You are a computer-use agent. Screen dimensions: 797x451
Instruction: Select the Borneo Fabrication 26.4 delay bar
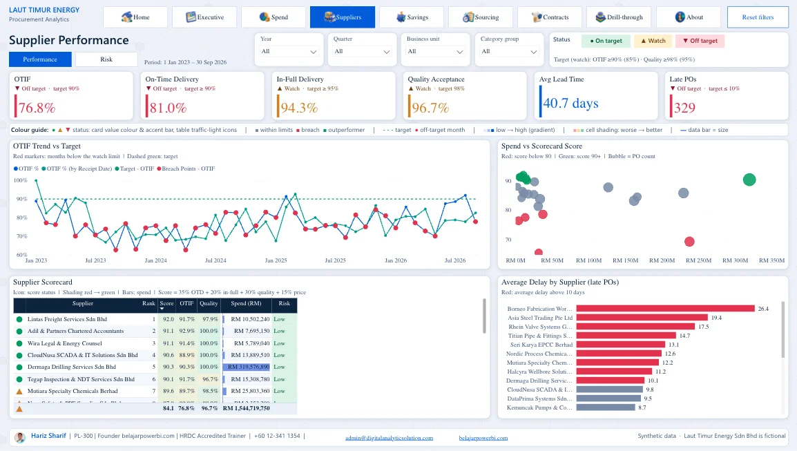(665, 309)
